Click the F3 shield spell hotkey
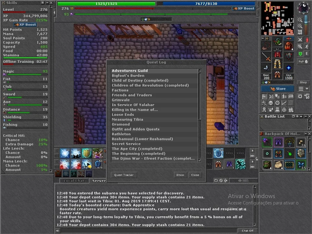Viewport: 312px width, 234px height. (x=87, y=153)
